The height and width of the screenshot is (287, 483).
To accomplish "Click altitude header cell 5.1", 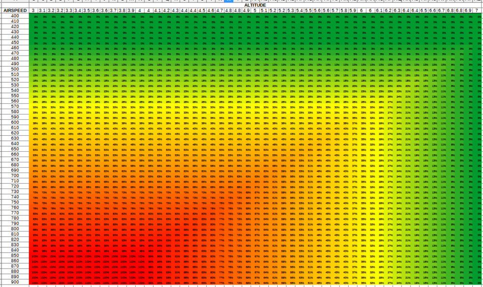I will tap(264, 11).
